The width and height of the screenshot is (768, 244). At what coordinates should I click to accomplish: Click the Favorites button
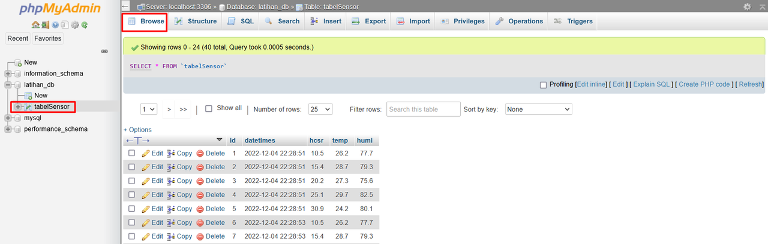click(48, 38)
